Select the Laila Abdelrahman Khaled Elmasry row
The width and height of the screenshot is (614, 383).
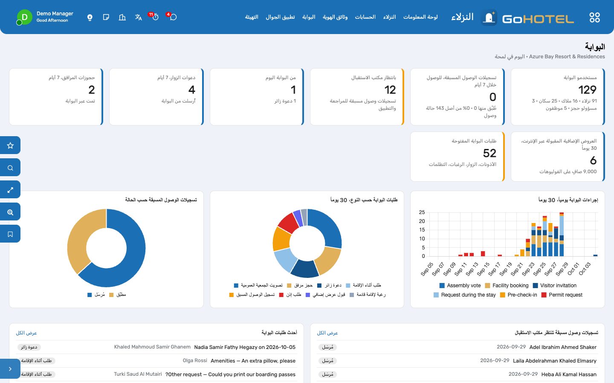(x=457, y=361)
